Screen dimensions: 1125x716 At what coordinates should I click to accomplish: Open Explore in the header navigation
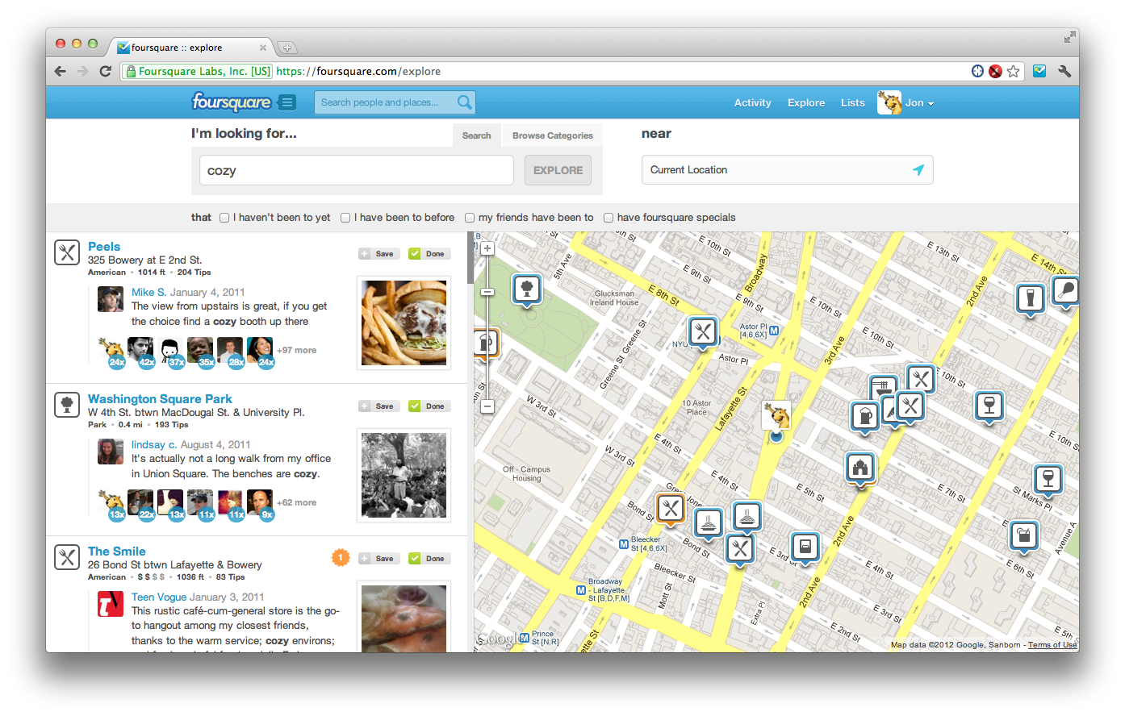point(806,103)
